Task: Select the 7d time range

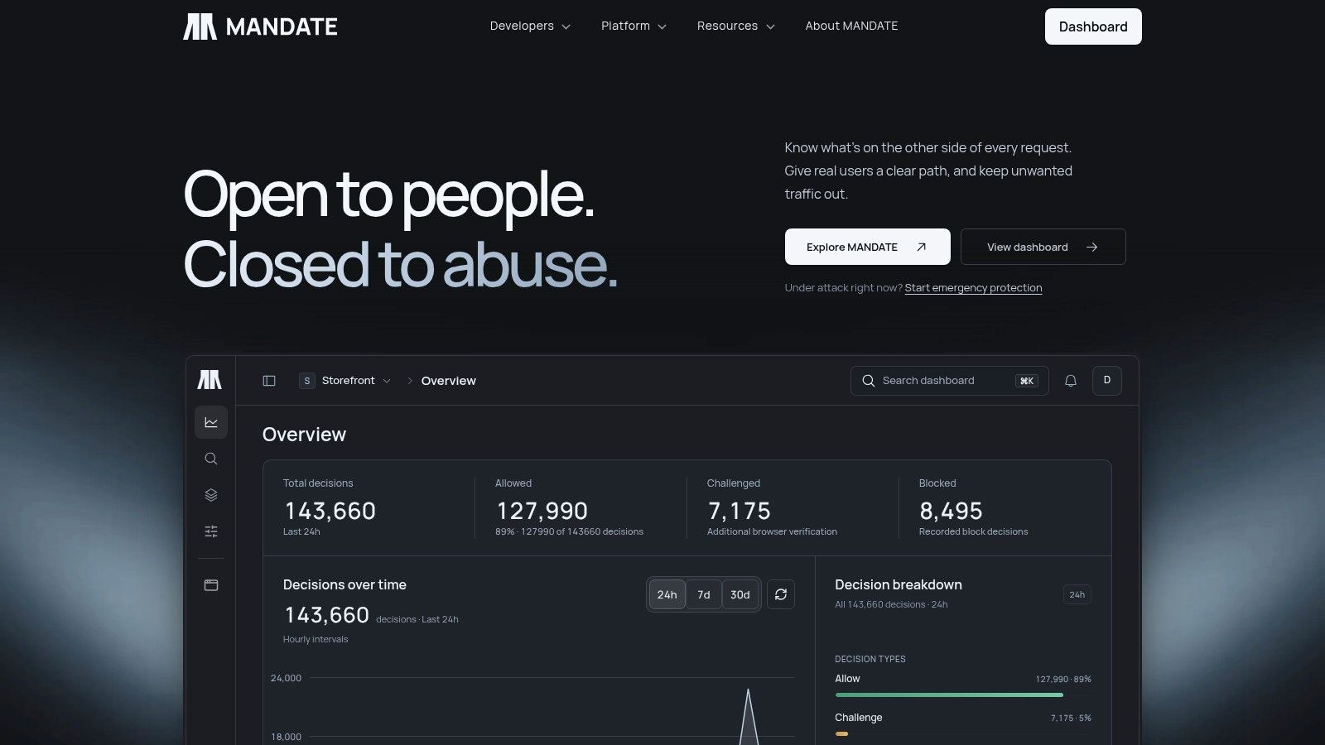Action: coord(704,594)
